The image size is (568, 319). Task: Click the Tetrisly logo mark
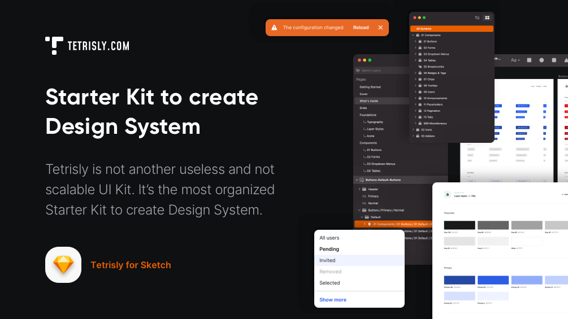coord(54,46)
